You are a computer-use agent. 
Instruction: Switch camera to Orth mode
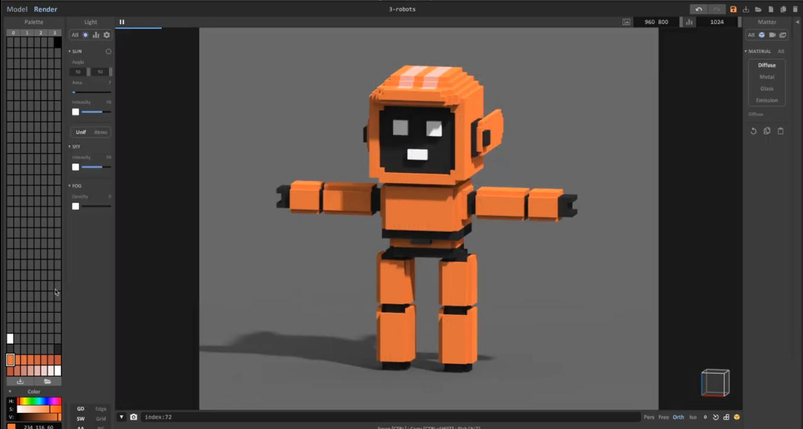click(x=679, y=417)
